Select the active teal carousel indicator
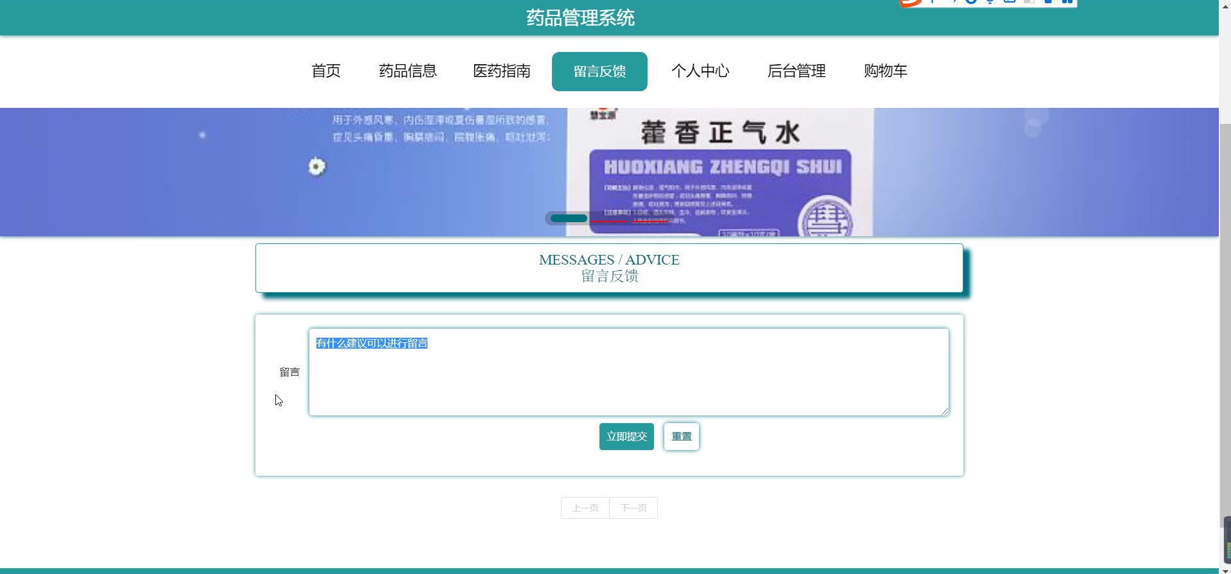This screenshot has width=1231, height=574. click(x=569, y=218)
